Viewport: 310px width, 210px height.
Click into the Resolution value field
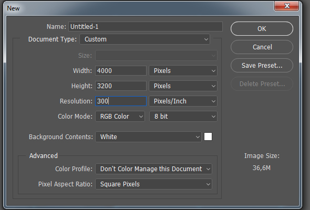tap(121, 101)
